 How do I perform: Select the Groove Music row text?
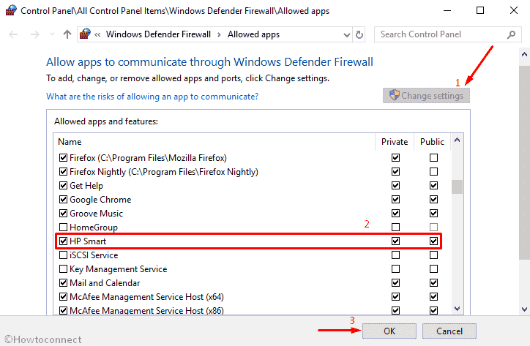pos(96,214)
